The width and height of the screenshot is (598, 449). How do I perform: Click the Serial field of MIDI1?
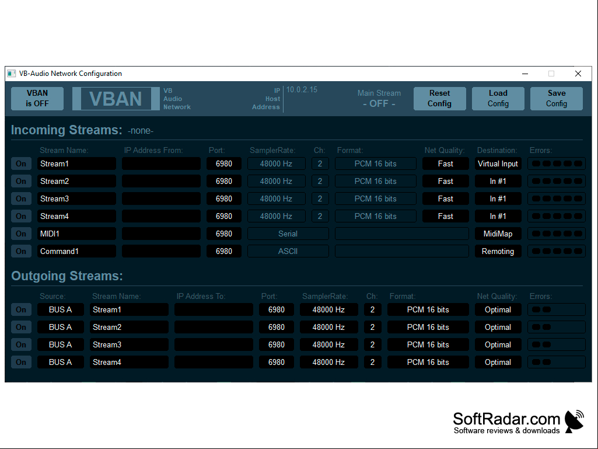click(288, 234)
